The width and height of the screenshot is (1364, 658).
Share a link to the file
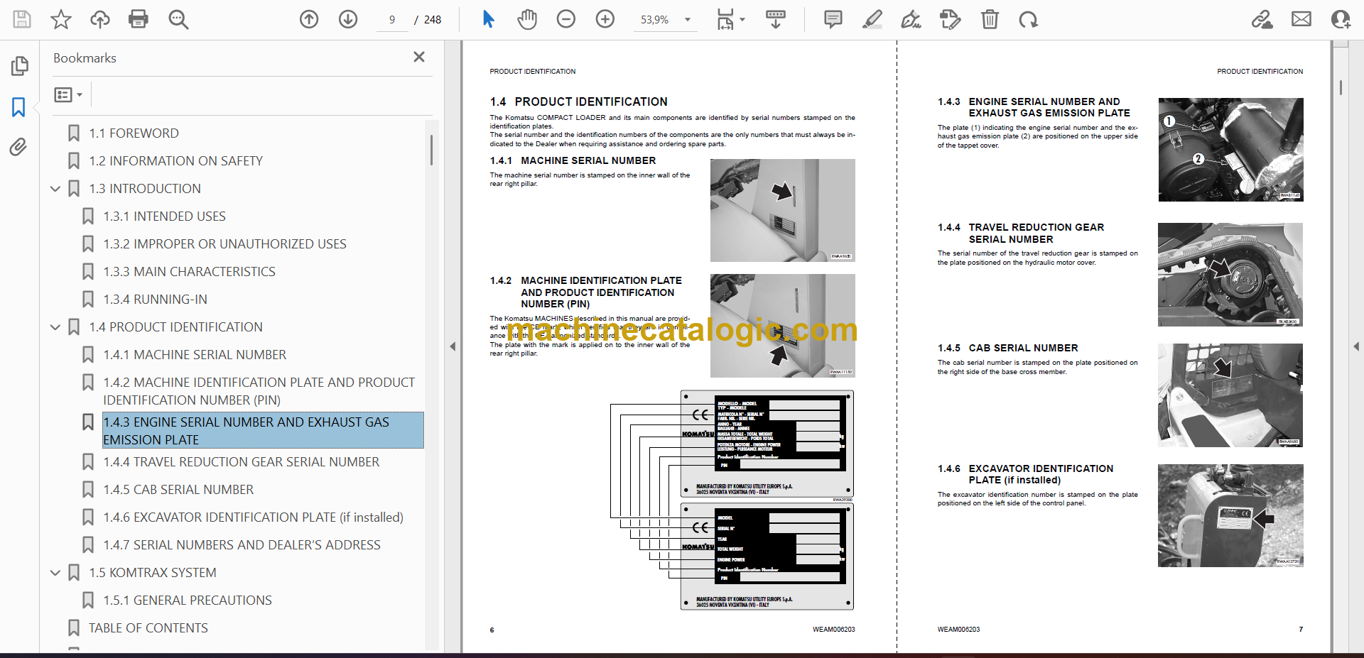(1262, 19)
